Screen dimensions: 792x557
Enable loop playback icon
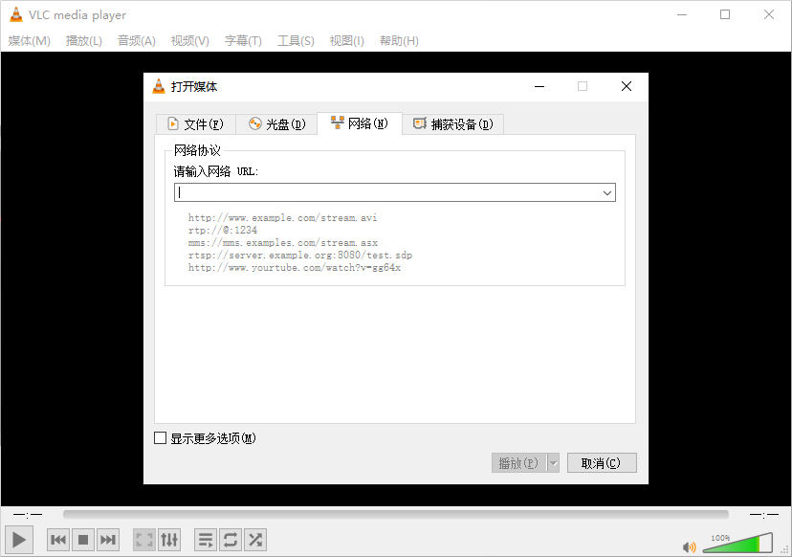[x=230, y=539]
